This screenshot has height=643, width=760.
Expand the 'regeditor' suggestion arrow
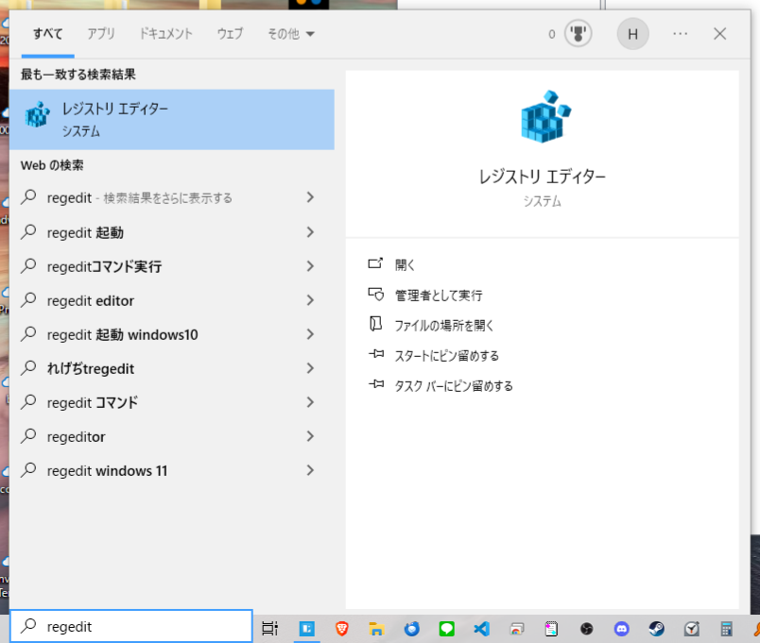(x=310, y=437)
